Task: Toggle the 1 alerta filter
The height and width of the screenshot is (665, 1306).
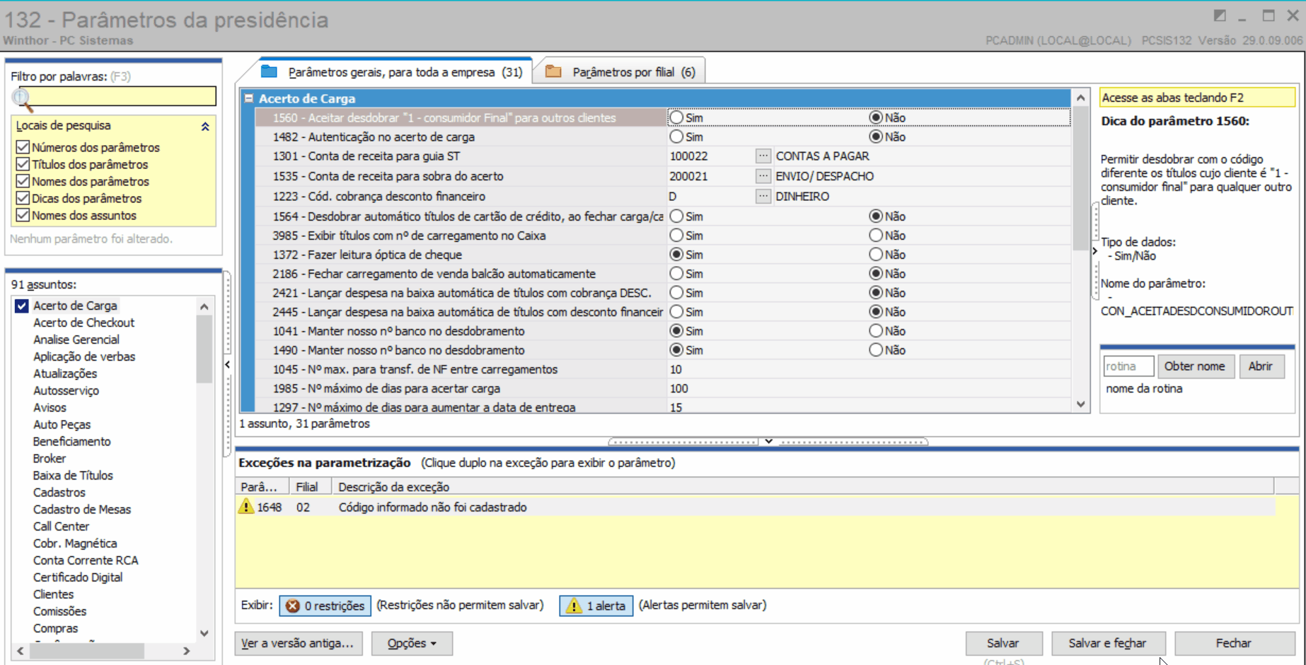Action: point(596,606)
